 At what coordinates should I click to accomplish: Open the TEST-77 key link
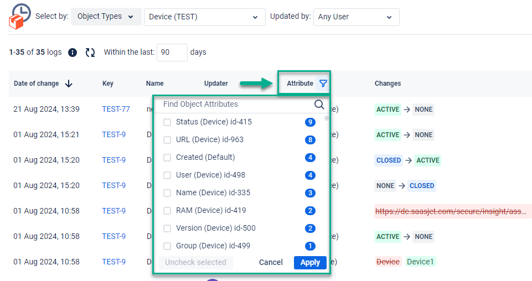coord(116,110)
